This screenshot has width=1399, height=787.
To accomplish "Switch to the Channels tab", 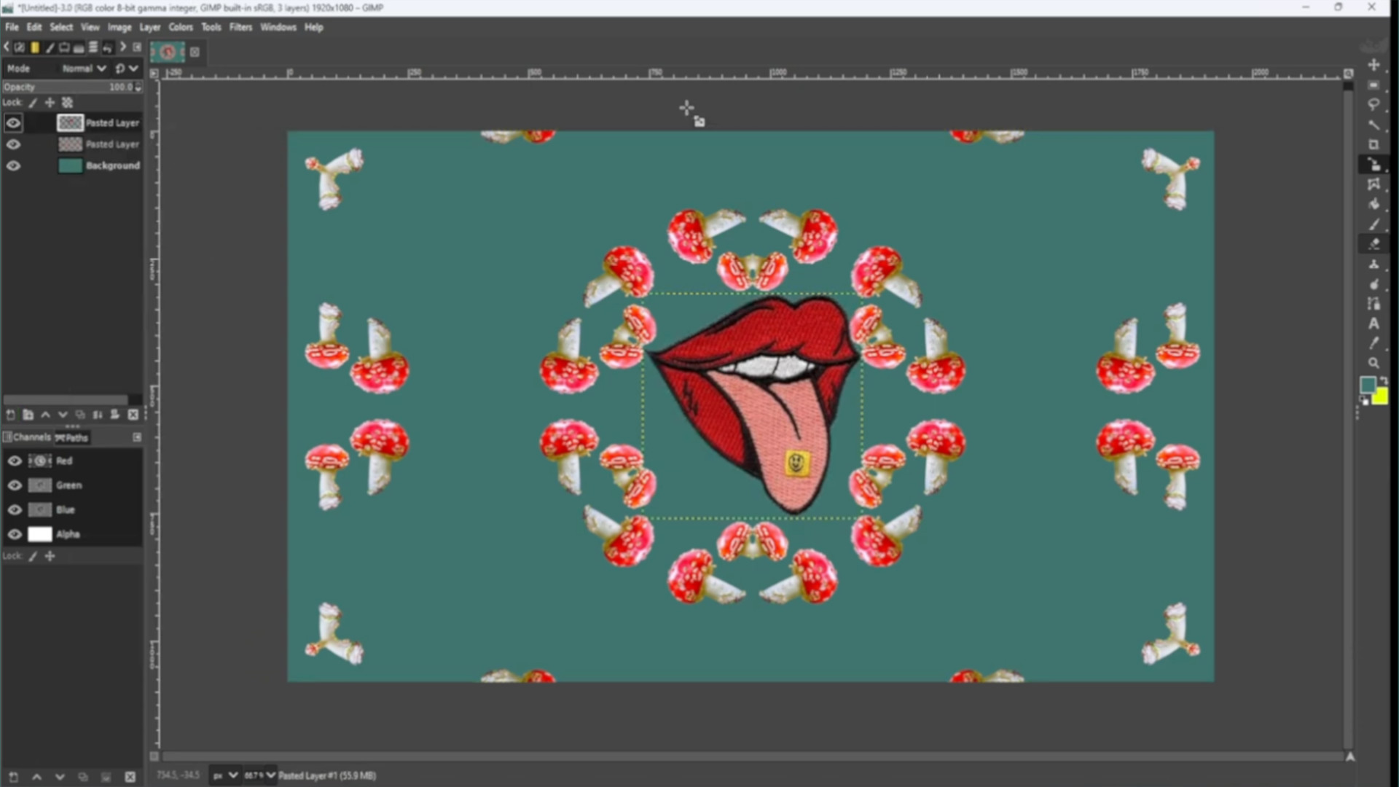I will point(28,437).
